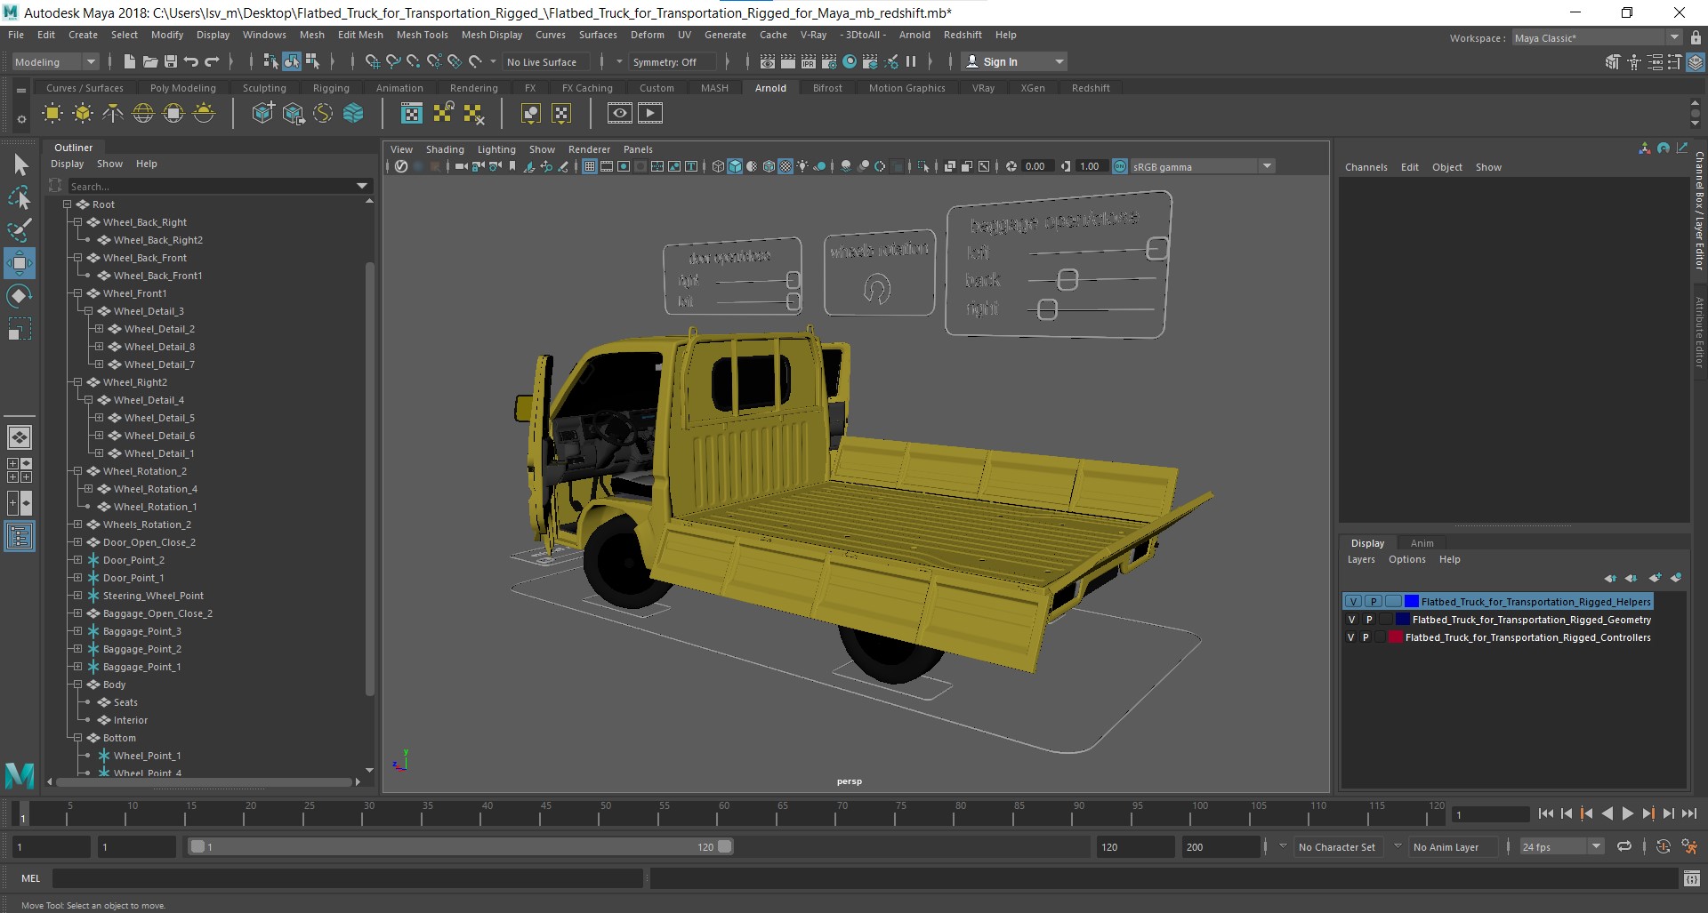
Task: Toggle visibility V of Controllers layer
Action: (1351, 637)
